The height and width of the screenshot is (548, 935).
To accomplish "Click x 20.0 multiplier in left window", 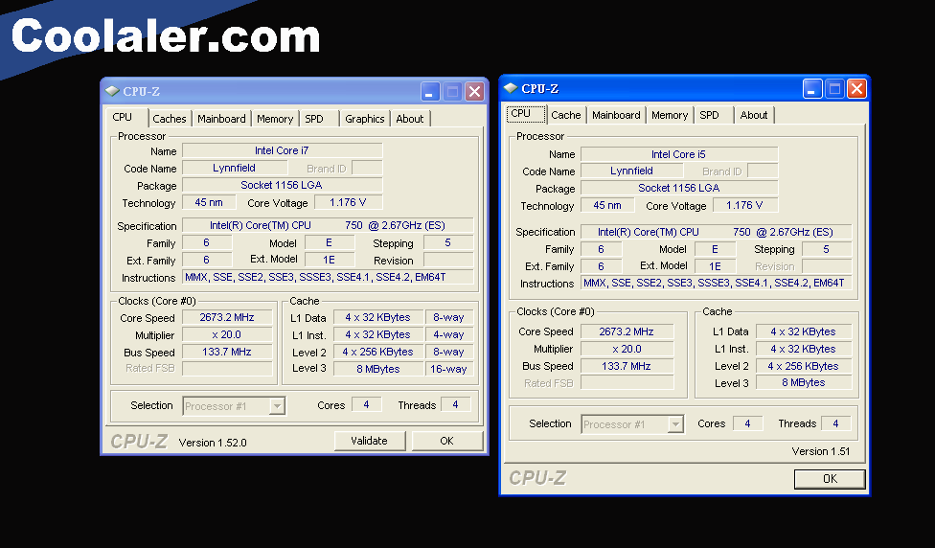I will 227,335.
